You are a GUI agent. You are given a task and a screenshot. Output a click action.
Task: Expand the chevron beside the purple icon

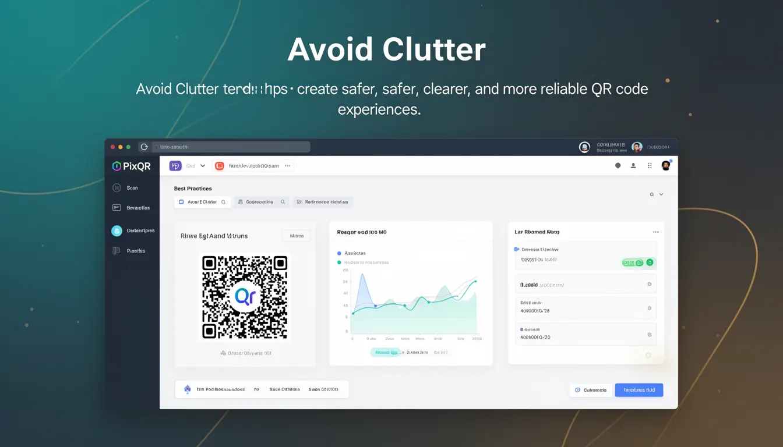click(x=203, y=166)
